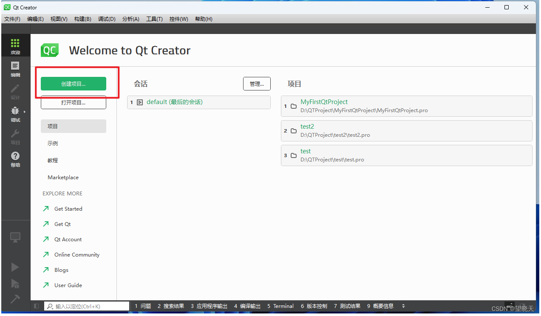Click the arrow icon beside Get Started
The image size is (541, 316).
[x=46, y=209]
